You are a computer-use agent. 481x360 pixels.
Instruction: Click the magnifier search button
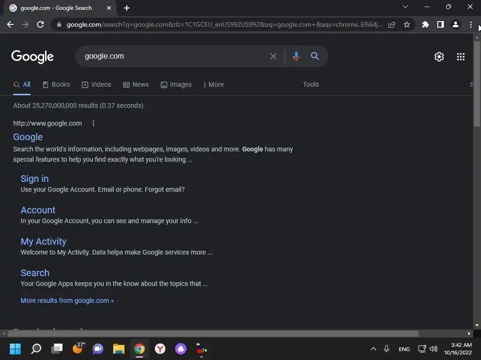coord(315,56)
